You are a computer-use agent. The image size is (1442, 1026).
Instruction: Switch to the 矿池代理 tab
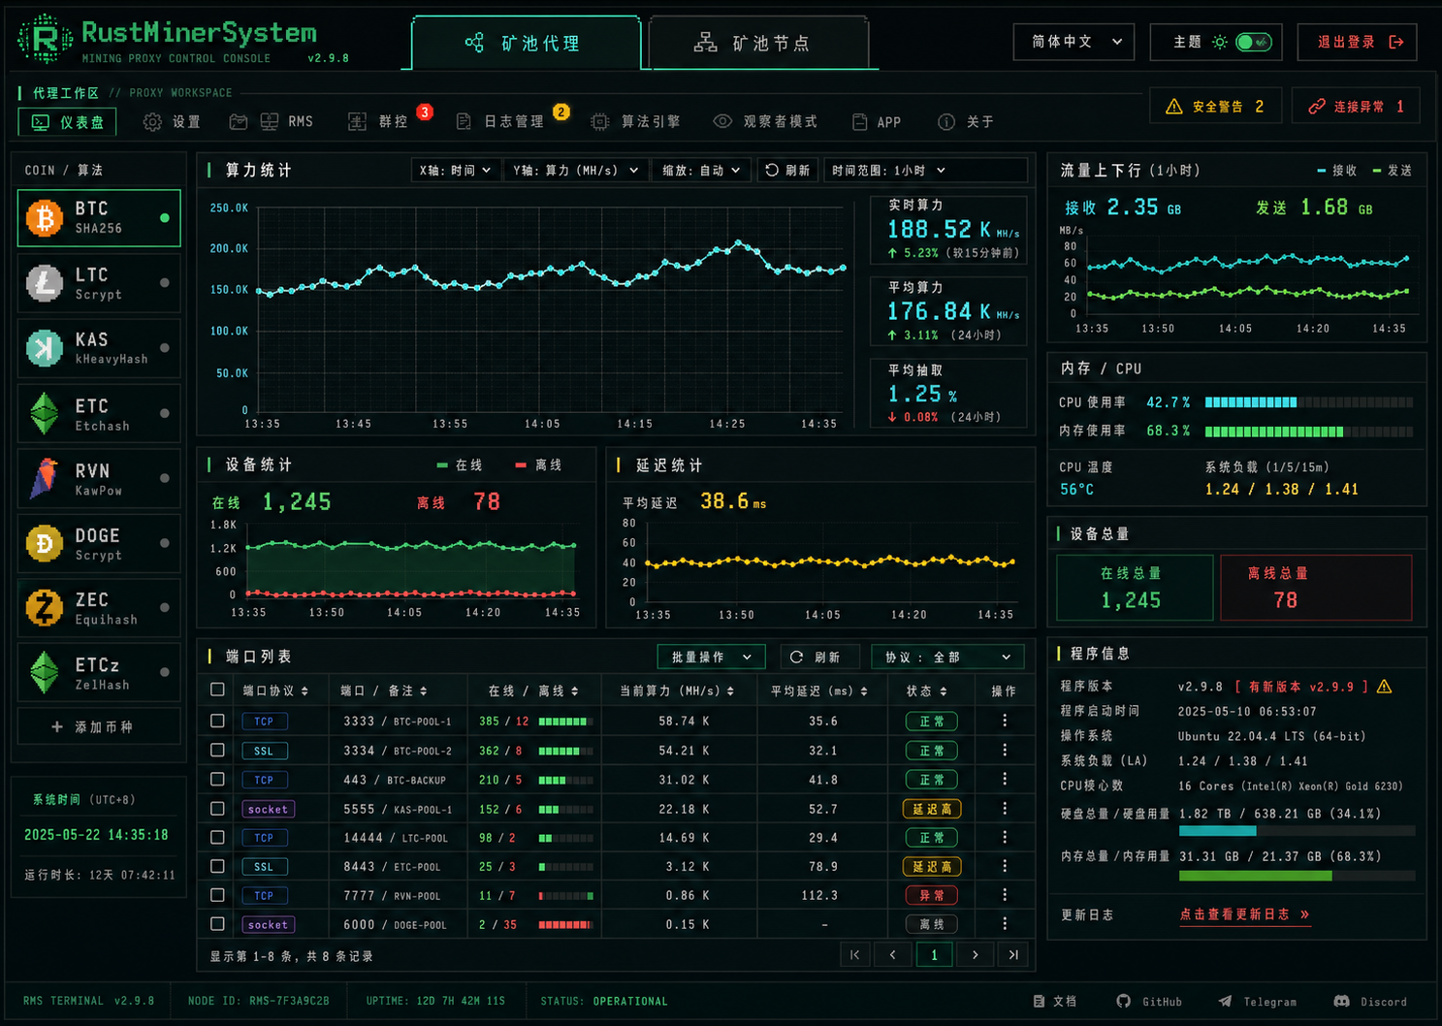[x=526, y=44]
